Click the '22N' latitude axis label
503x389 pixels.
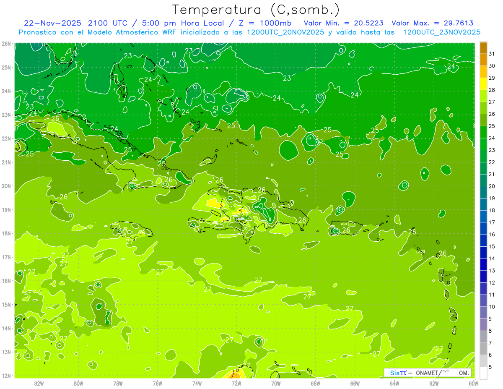point(6,138)
